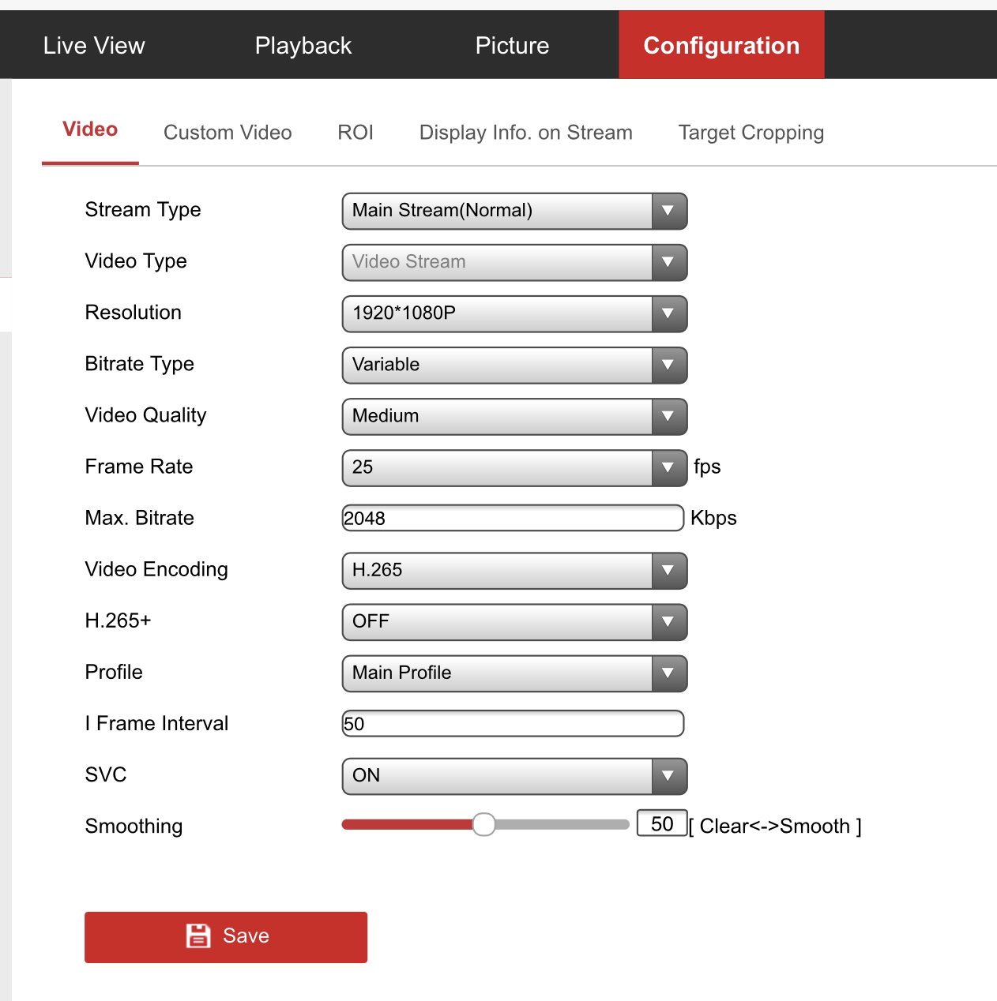Go to the Picture tab

click(512, 46)
